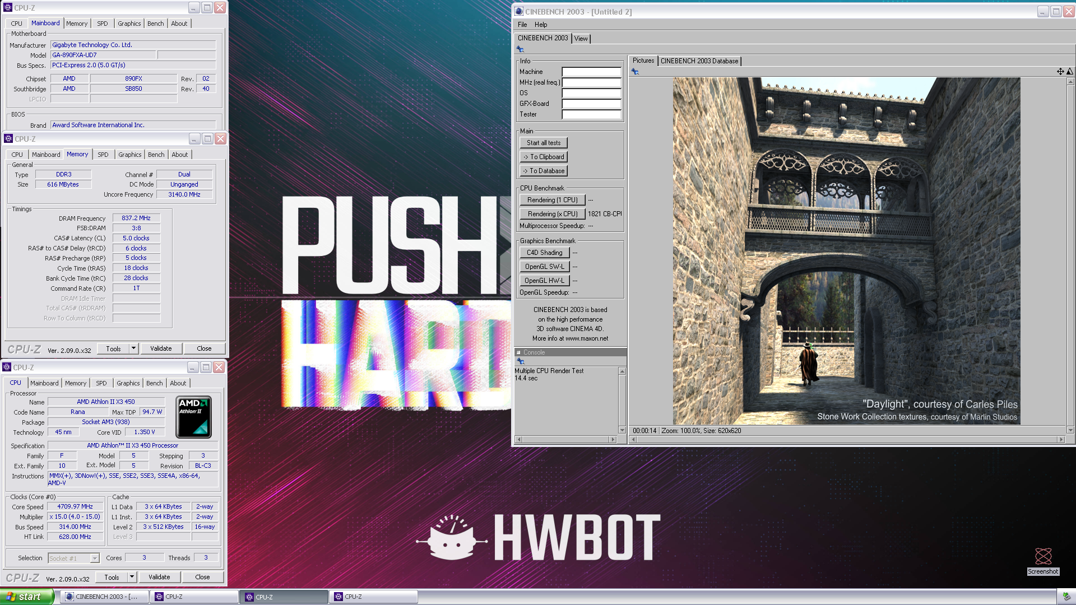
Task: Click the '4709.97 MHz' Core Speed value
Action: [75, 507]
